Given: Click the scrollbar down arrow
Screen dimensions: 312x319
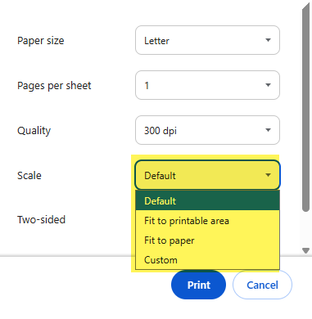Looking at the screenshot, I should click(x=305, y=250).
